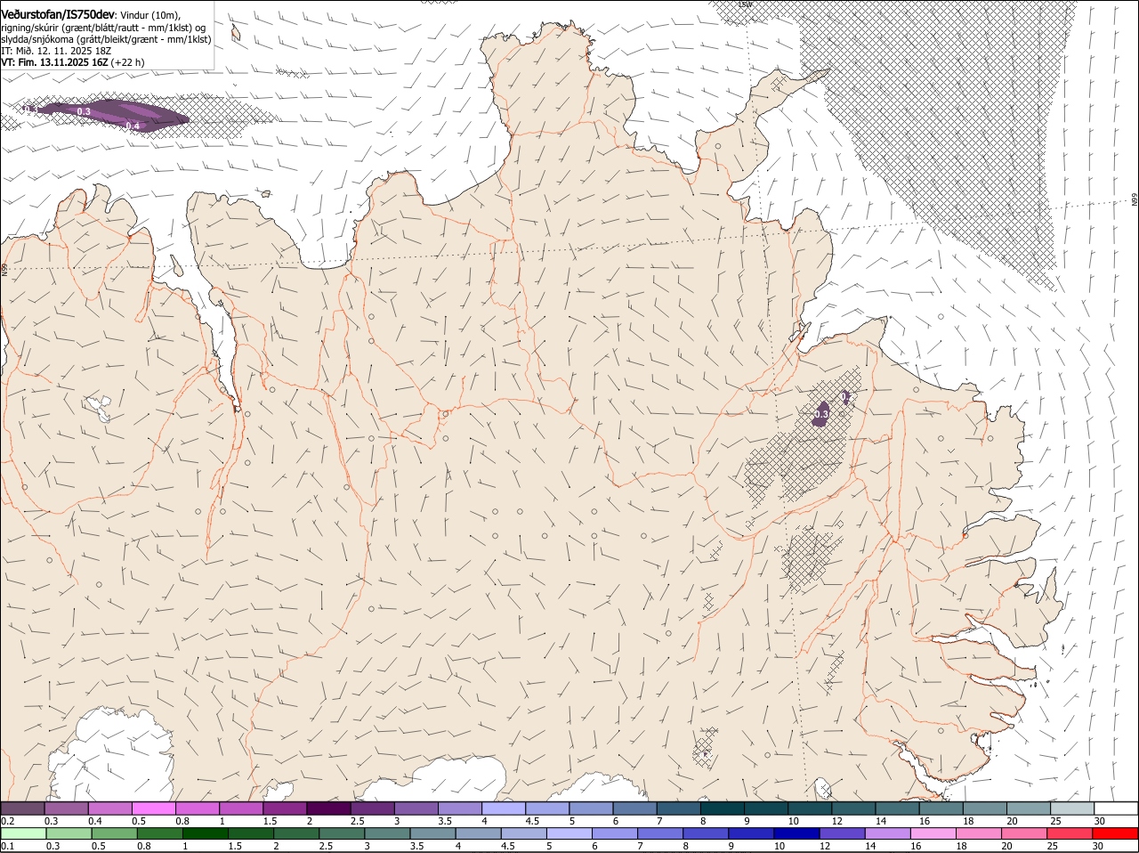The image size is (1139, 853).
Task: Click the lavender 4.5 swatch on the upper scale
Action: pos(546,808)
